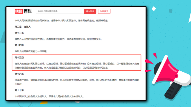Click the 第十四条 heading
191x107 pixels.
pyautogui.click(x=19, y=45)
